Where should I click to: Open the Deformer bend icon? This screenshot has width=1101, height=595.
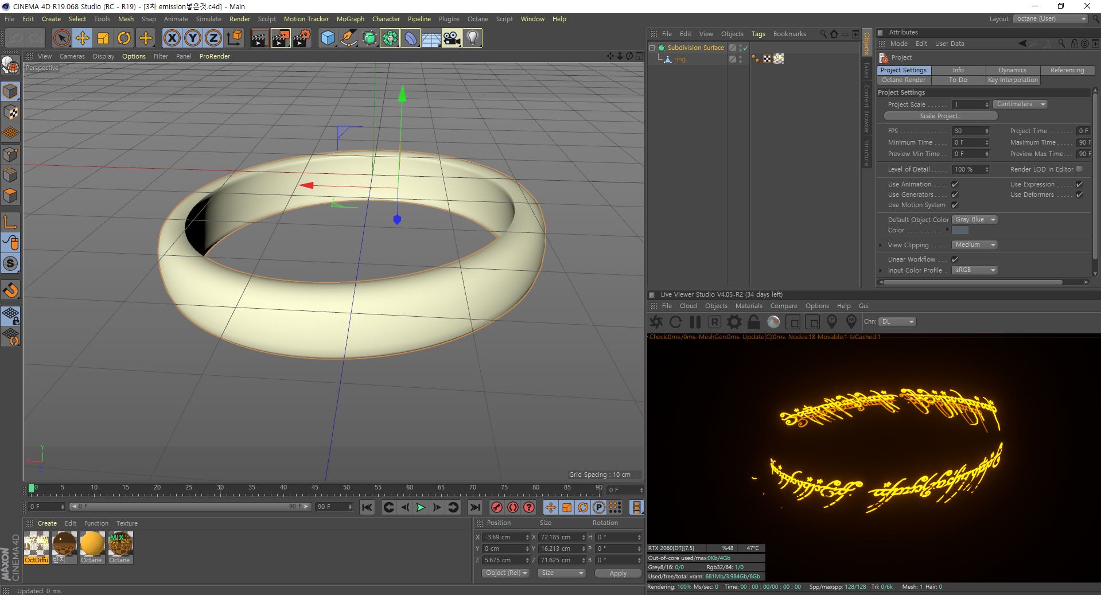pyautogui.click(x=411, y=38)
